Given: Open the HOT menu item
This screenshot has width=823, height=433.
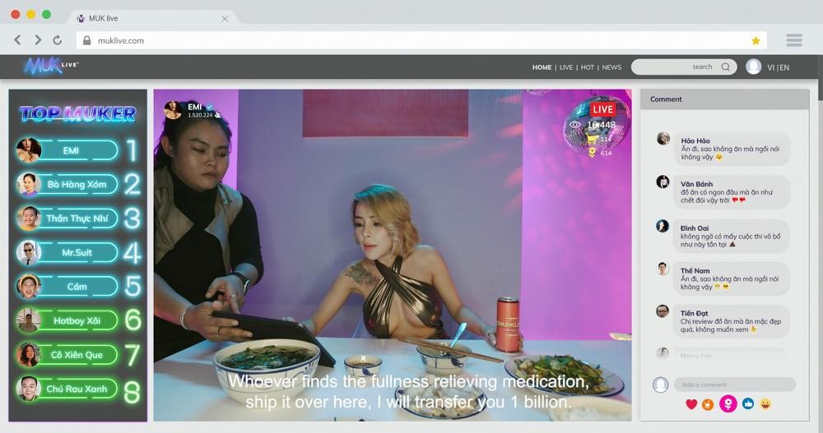Looking at the screenshot, I should (x=587, y=67).
